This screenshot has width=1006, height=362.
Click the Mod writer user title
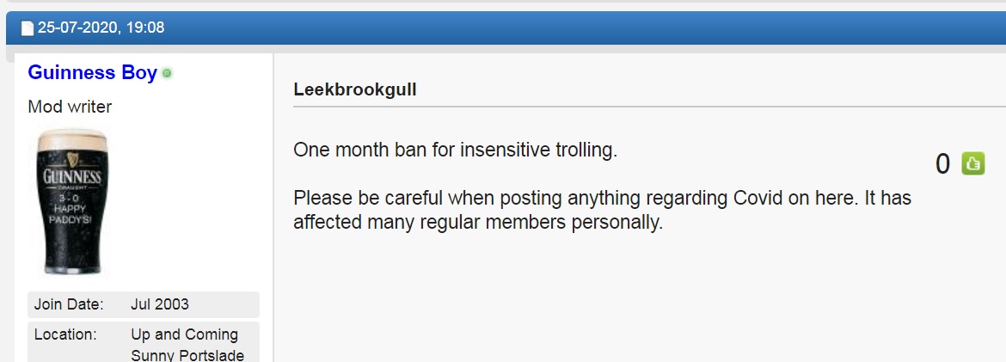[x=70, y=107]
